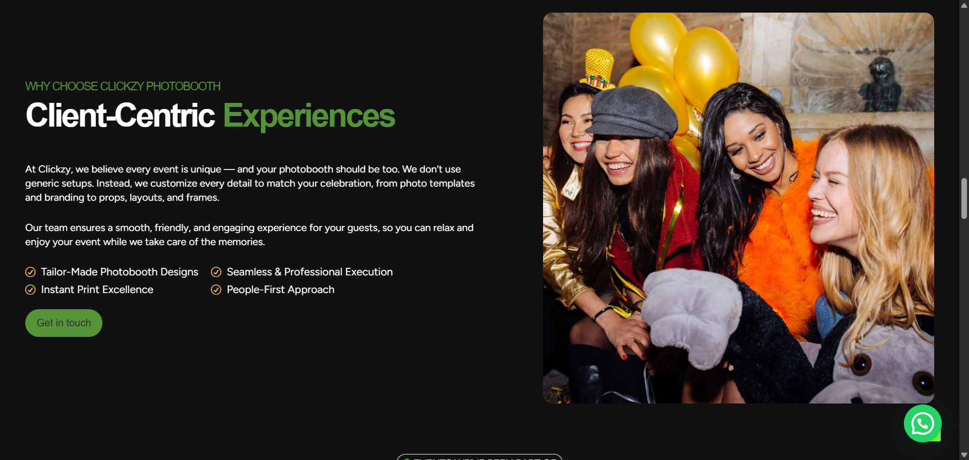Click check icon beside Seamless & Professional Execution

point(216,272)
